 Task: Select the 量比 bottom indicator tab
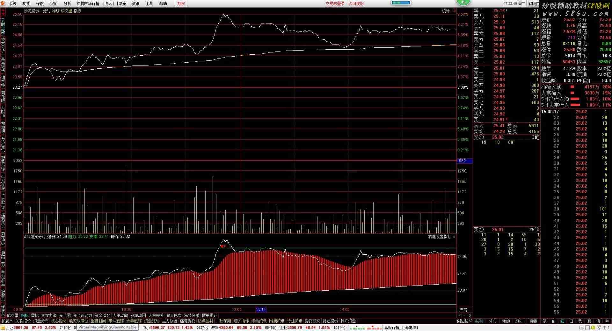pos(35,315)
